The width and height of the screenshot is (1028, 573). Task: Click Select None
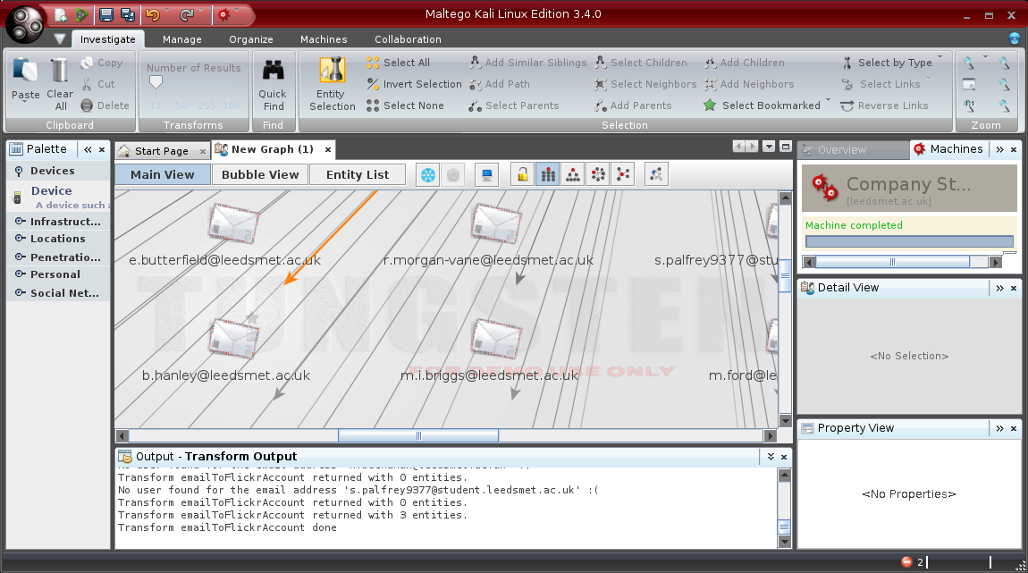point(405,105)
